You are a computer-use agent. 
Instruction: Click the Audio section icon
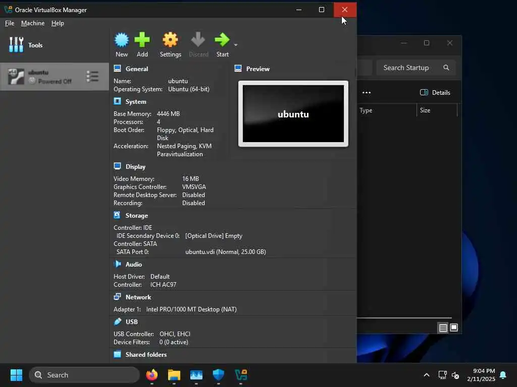(x=117, y=264)
